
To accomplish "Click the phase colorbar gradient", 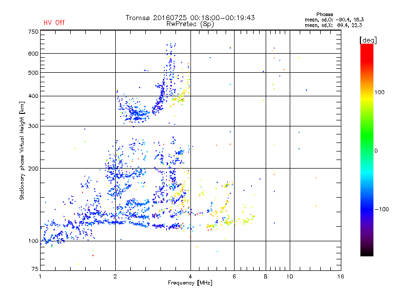I will pos(367,149).
